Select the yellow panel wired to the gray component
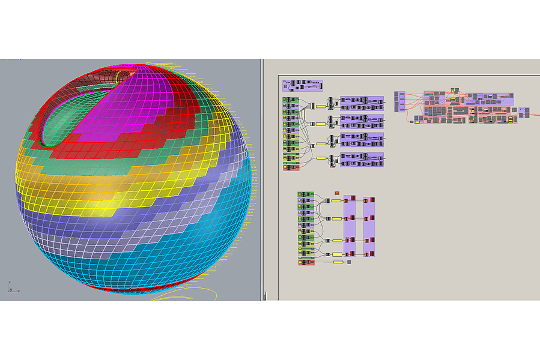 pyautogui.click(x=338, y=262)
